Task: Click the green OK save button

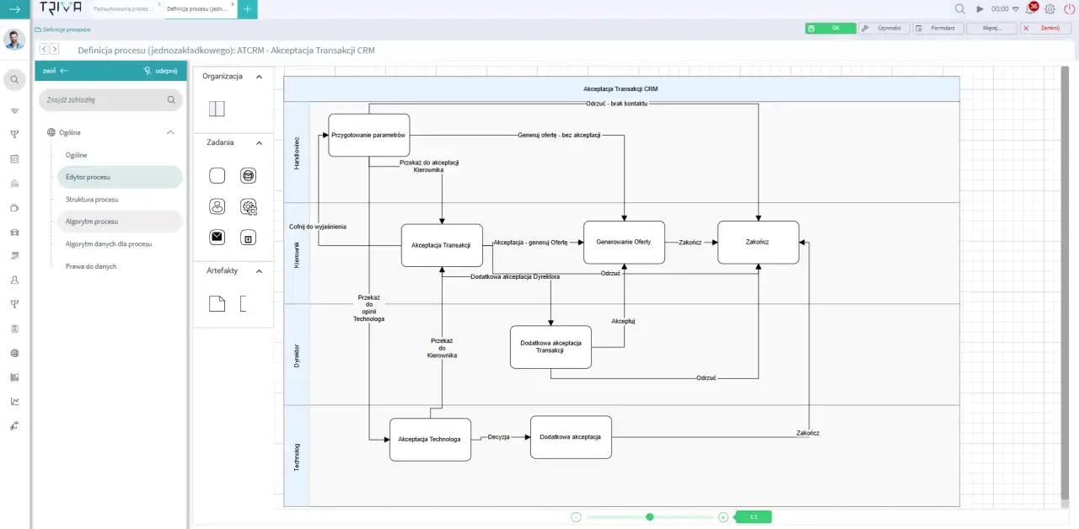Action: pos(830,28)
